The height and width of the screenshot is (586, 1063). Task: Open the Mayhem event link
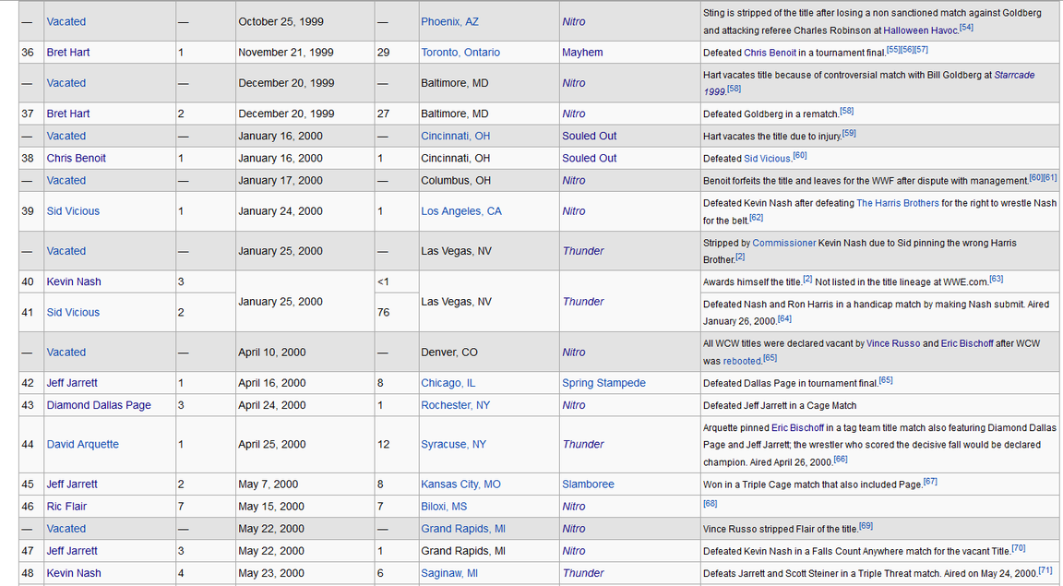582,53
